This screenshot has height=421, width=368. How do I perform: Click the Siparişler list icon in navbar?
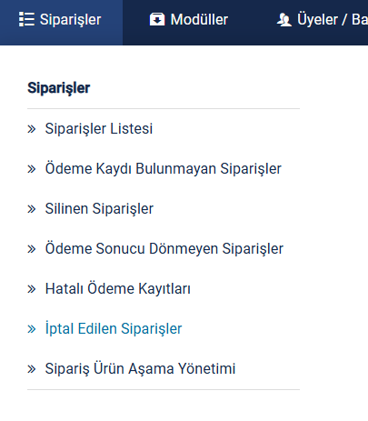point(26,19)
